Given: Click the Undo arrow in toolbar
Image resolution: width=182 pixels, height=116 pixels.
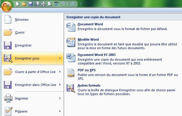Looking at the screenshot, I should pyautogui.click(x=63, y=4).
